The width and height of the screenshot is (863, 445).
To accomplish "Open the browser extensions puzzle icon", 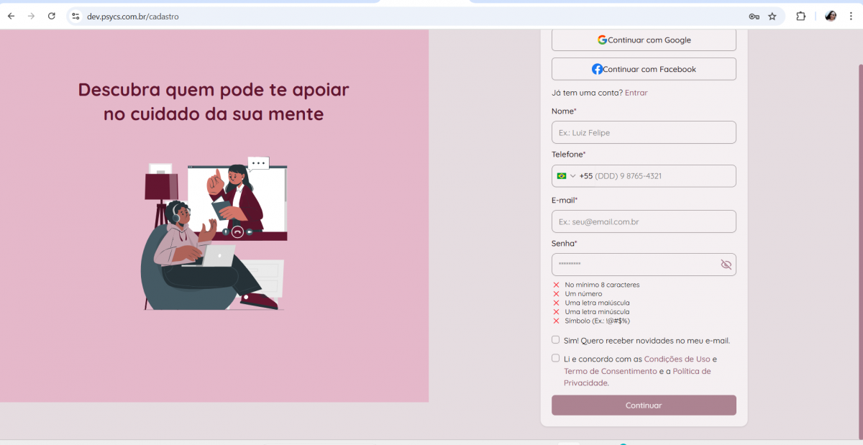I will coord(800,17).
